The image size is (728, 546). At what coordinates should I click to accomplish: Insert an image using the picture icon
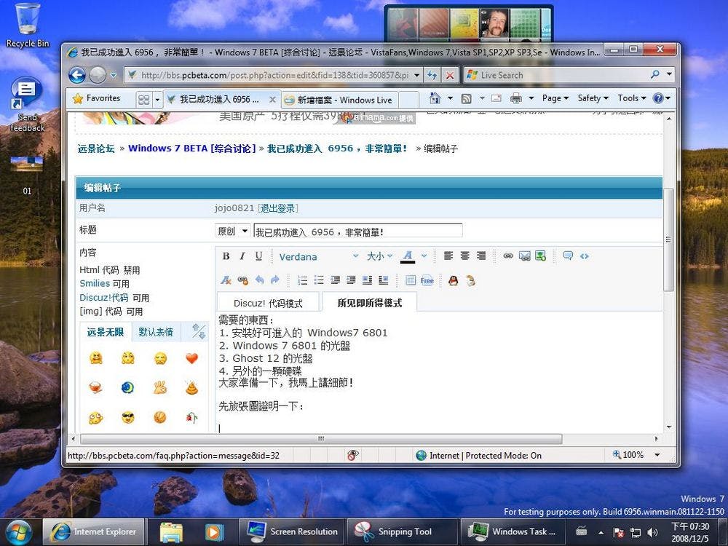540,256
